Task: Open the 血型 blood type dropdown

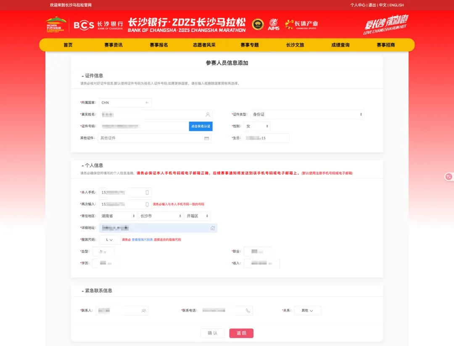Action: pyautogui.click(x=103, y=252)
